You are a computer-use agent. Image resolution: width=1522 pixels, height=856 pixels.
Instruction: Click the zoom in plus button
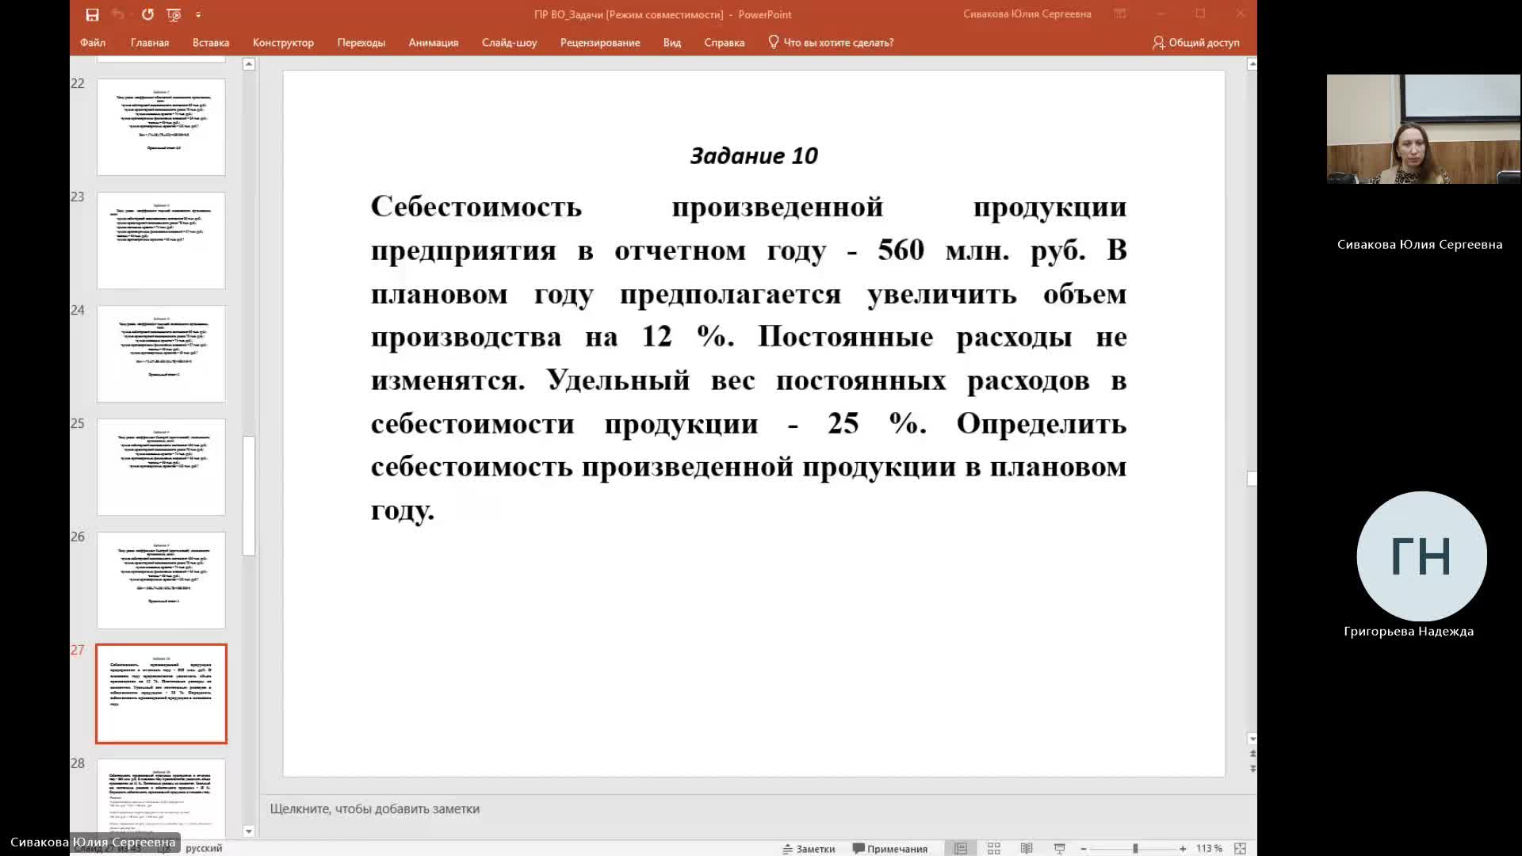pyautogui.click(x=1183, y=848)
